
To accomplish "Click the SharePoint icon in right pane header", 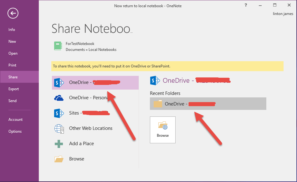I will click(x=155, y=81).
